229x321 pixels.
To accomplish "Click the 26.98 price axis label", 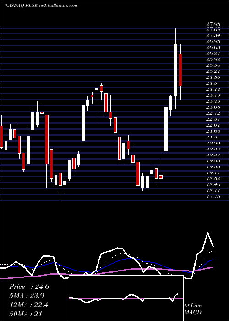I will [213, 42].
